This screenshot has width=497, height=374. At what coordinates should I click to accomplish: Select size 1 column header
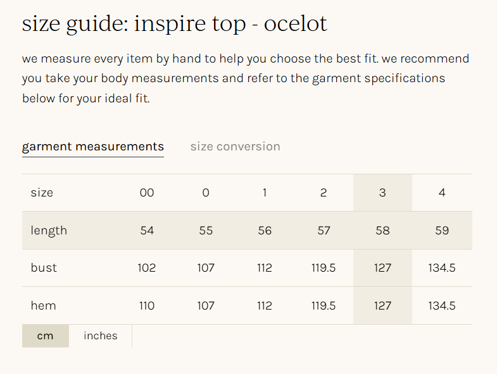(265, 193)
